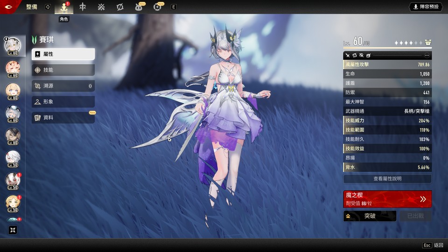Click the circular gear icon marked New
This screenshot has width=448, height=252.
point(157,7)
